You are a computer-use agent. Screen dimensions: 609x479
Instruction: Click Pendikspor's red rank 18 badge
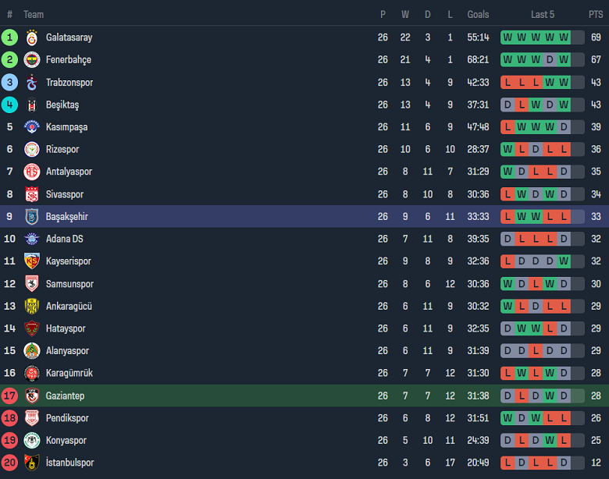click(x=9, y=418)
